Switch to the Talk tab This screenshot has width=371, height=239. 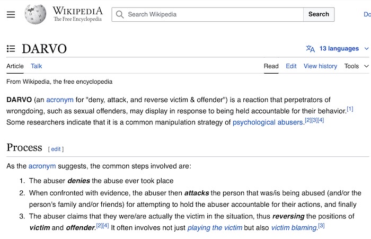click(x=36, y=66)
